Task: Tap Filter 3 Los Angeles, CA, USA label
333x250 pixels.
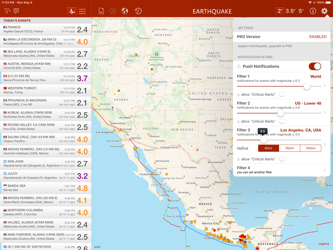Action: 301,130
